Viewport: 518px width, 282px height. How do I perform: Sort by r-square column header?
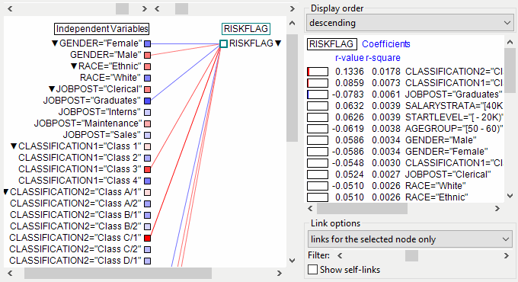383,58
